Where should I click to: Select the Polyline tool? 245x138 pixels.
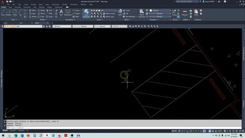tap(8, 12)
